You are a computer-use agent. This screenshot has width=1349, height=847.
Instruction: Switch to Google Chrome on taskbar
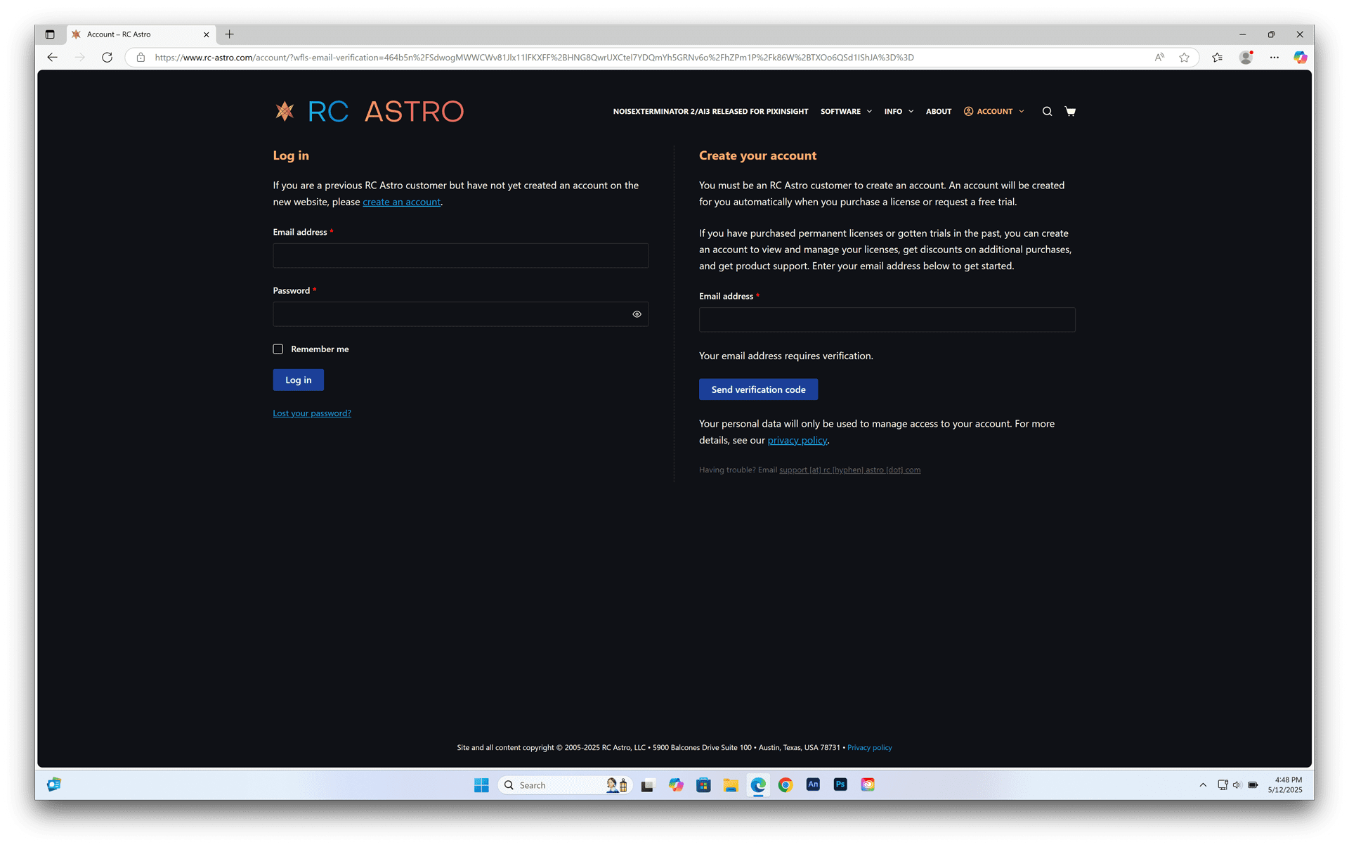pyautogui.click(x=786, y=785)
